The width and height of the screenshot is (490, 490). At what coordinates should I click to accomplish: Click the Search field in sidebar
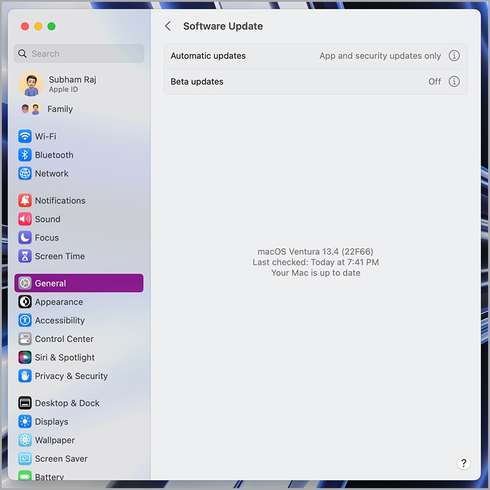(79, 53)
